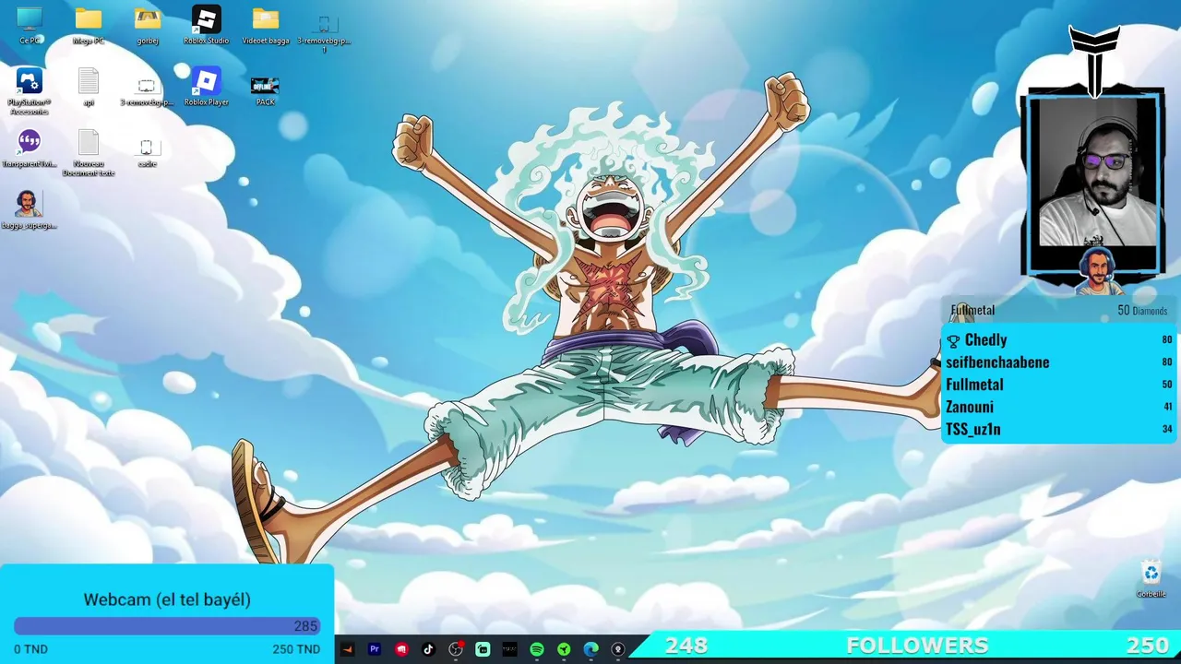The width and height of the screenshot is (1181, 664).
Task: Launch the Roblox Studio shortcut
Action: (x=206, y=25)
